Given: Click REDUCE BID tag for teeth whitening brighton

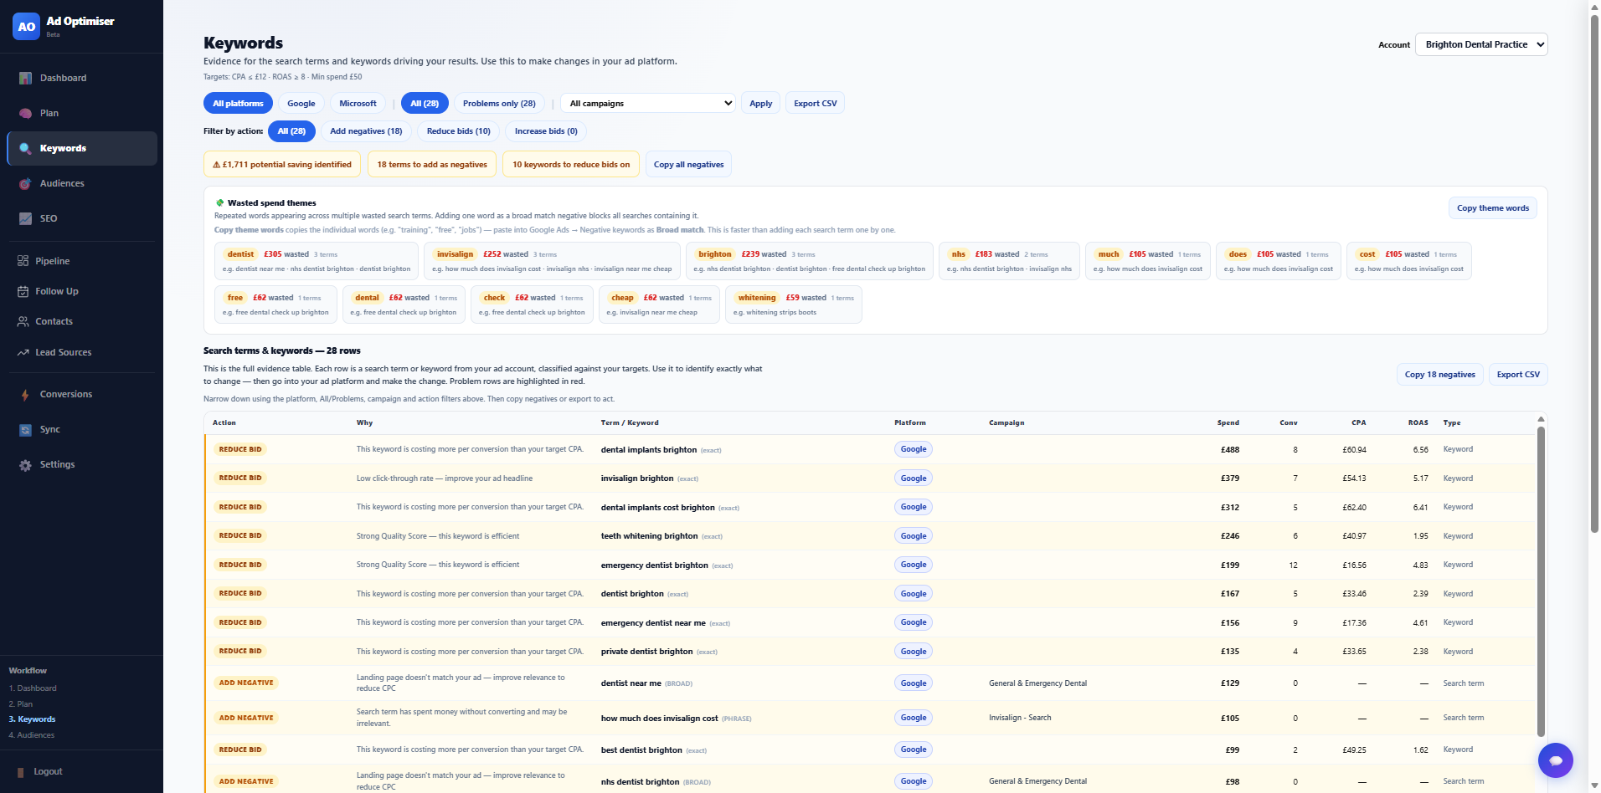Looking at the screenshot, I should tap(240, 536).
